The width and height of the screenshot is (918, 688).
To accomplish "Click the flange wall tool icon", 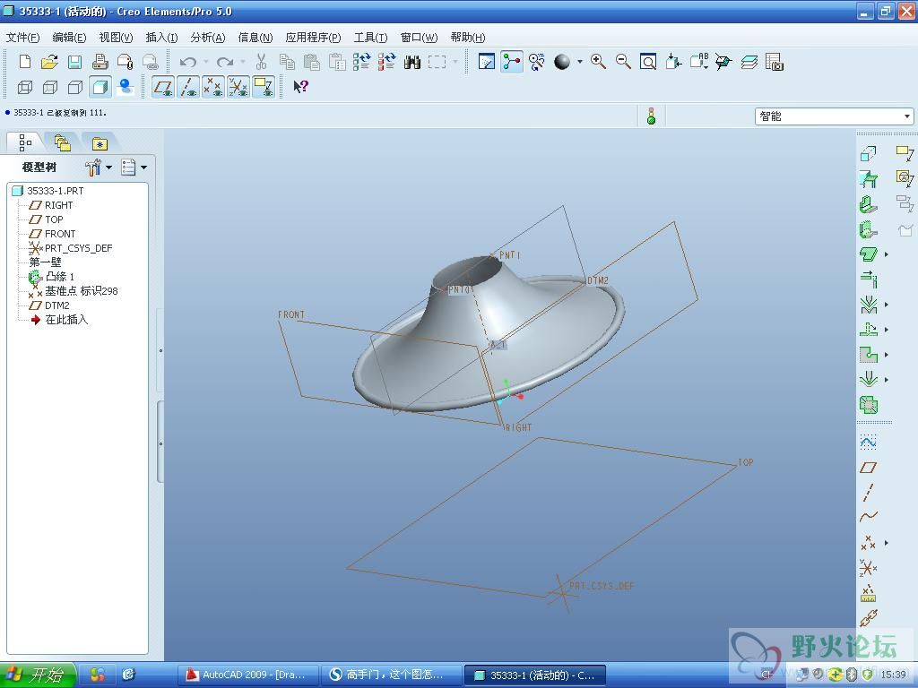I will 868,228.
